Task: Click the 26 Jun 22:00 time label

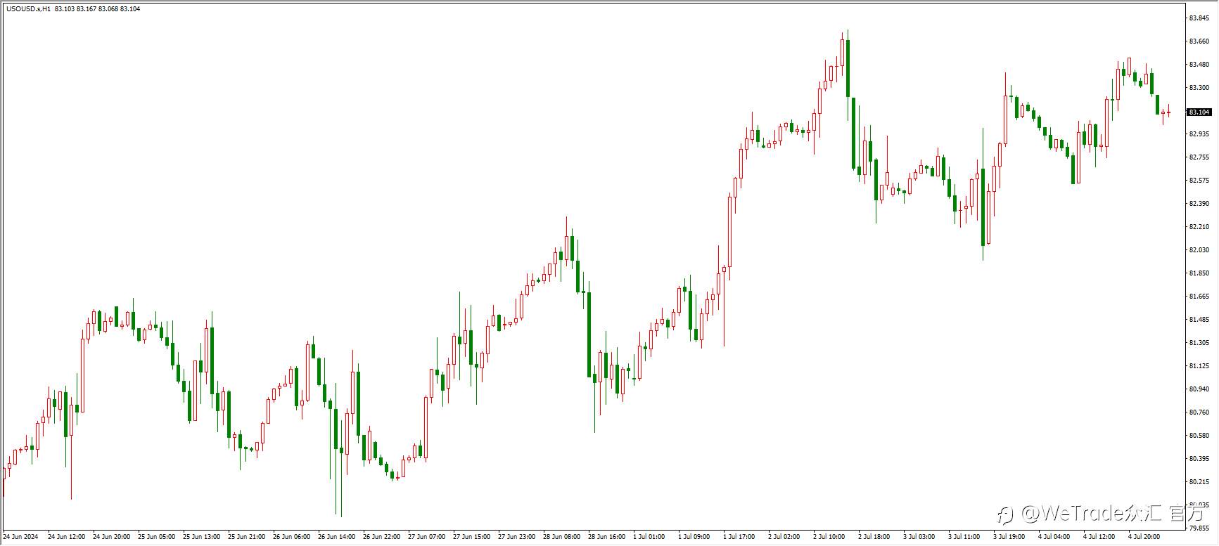Action: [381, 537]
